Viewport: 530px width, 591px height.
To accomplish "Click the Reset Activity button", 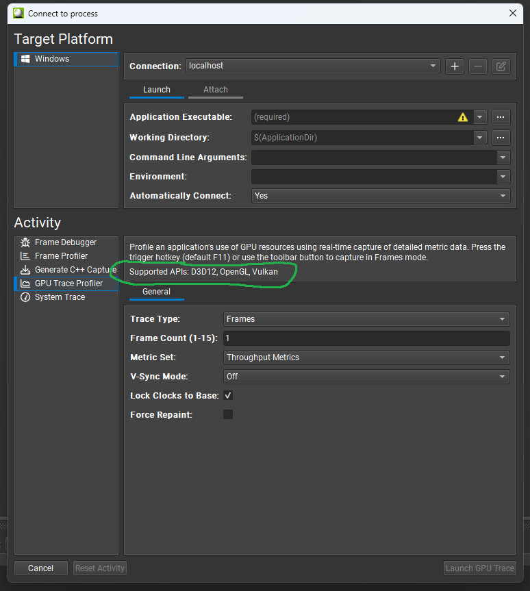I will 100,568.
